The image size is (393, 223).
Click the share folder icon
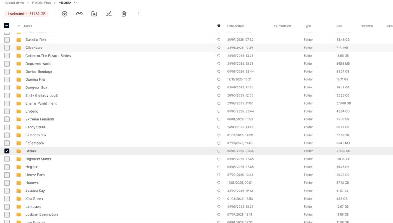[94, 14]
